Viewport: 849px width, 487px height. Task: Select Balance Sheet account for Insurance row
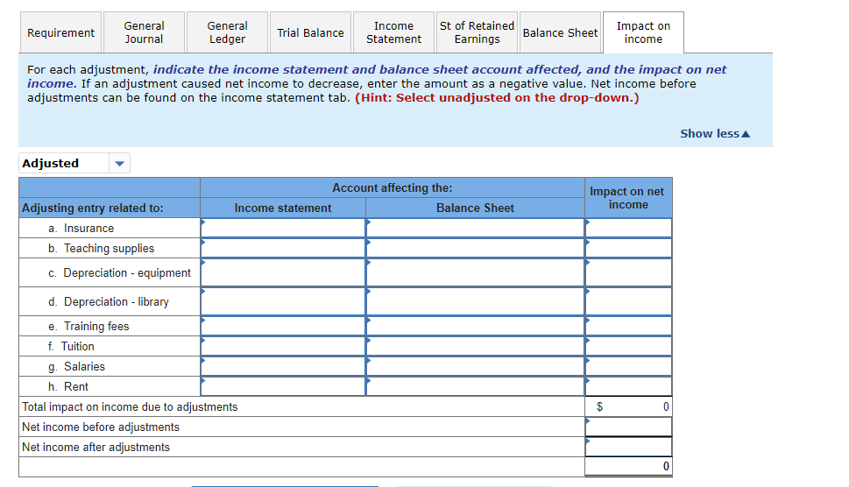(476, 228)
